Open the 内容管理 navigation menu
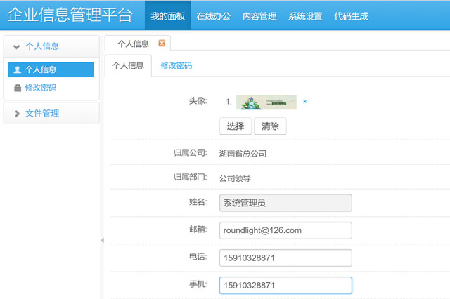This screenshot has height=299, width=450. (x=259, y=15)
